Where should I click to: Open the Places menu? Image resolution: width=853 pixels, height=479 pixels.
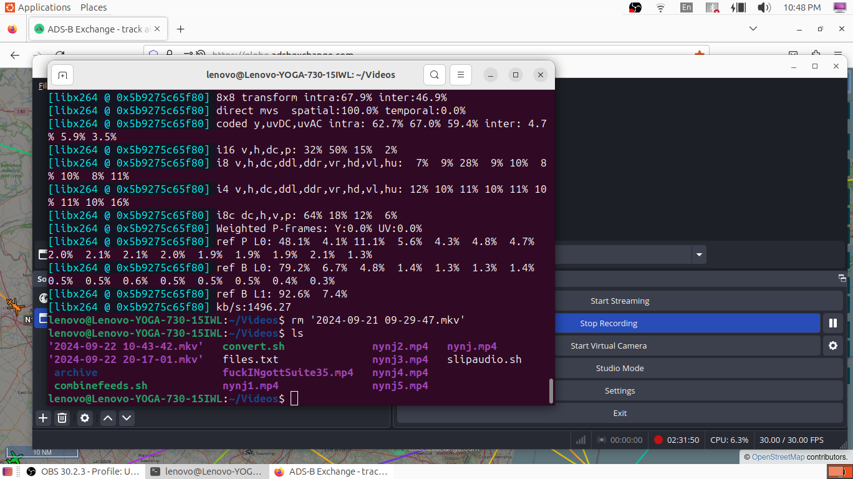coord(94,7)
